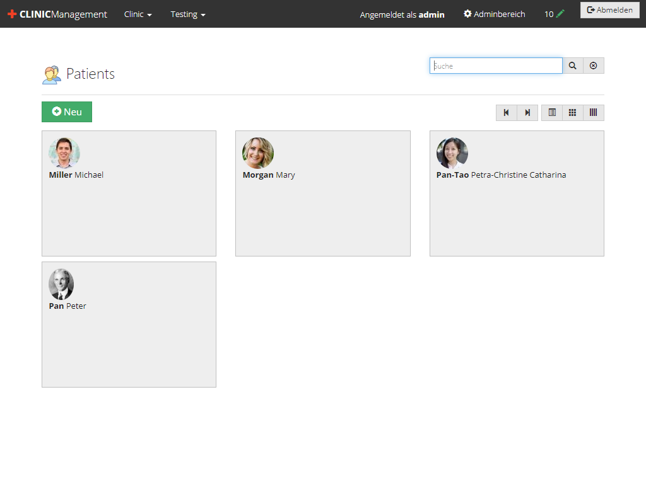The image size is (646, 484).
Task: Switch to list view
Action: point(552,113)
